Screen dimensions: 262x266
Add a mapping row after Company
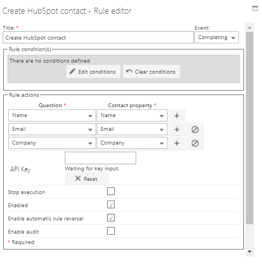tap(177, 143)
